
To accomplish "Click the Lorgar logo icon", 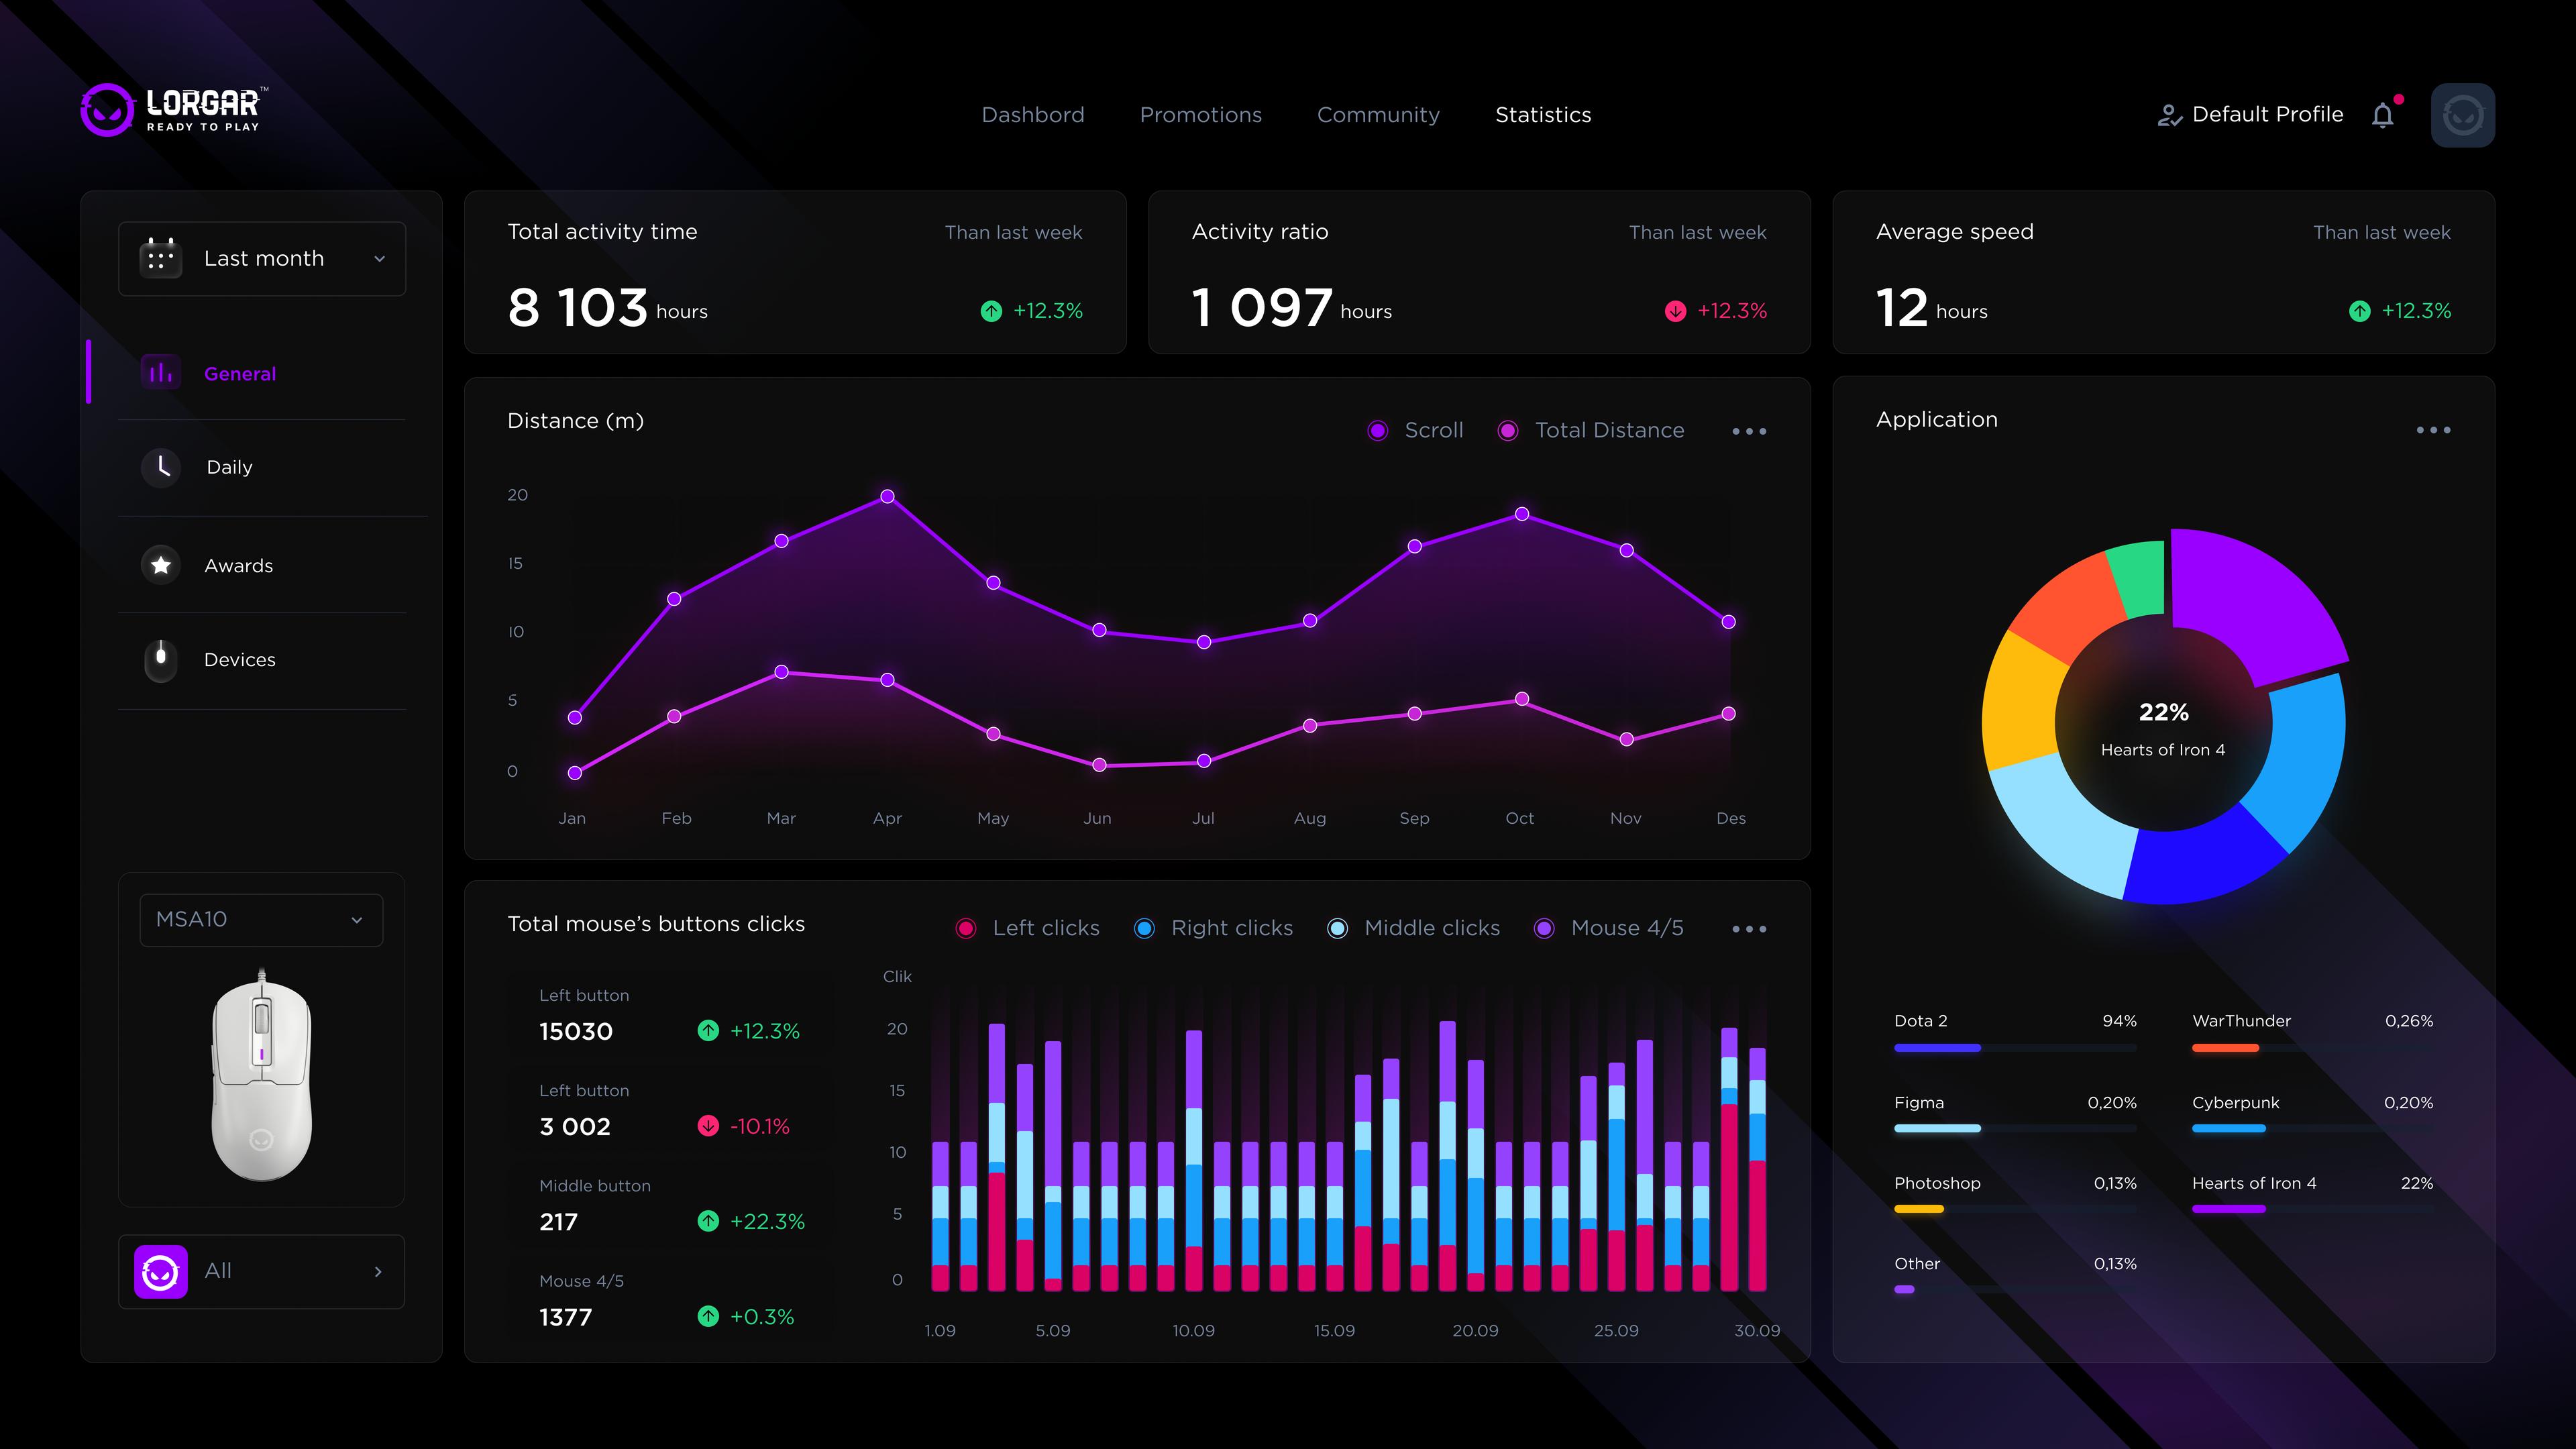I will (107, 110).
